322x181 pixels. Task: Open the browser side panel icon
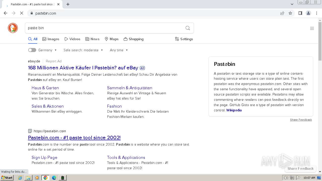point(300,13)
